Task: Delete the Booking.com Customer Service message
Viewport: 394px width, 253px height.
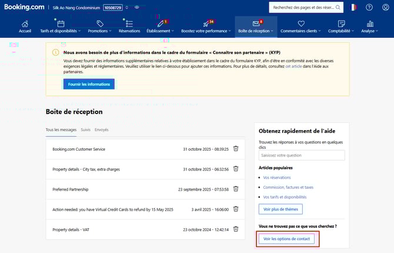Action: point(236,148)
